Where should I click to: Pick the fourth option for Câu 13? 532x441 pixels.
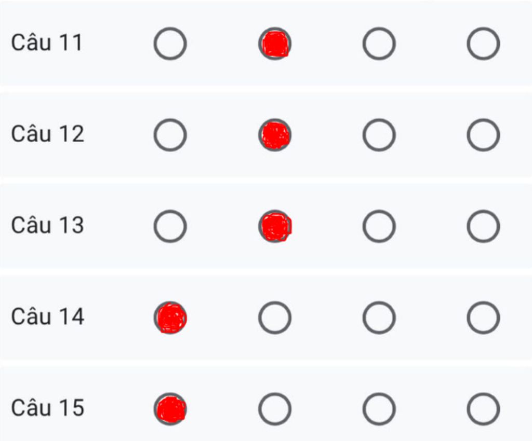[483, 226]
